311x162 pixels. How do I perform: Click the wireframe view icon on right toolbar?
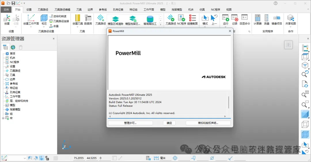pyautogui.click(x=305, y=124)
